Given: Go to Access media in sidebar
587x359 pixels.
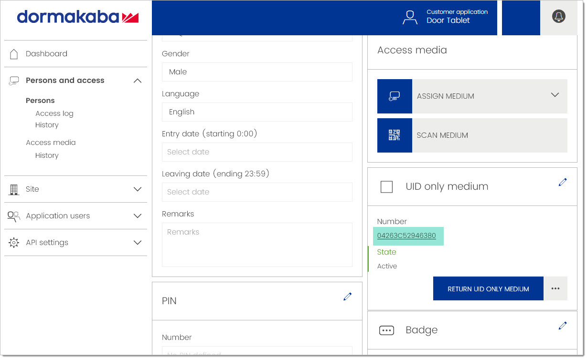Looking at the screenshot, I should 51,143.
